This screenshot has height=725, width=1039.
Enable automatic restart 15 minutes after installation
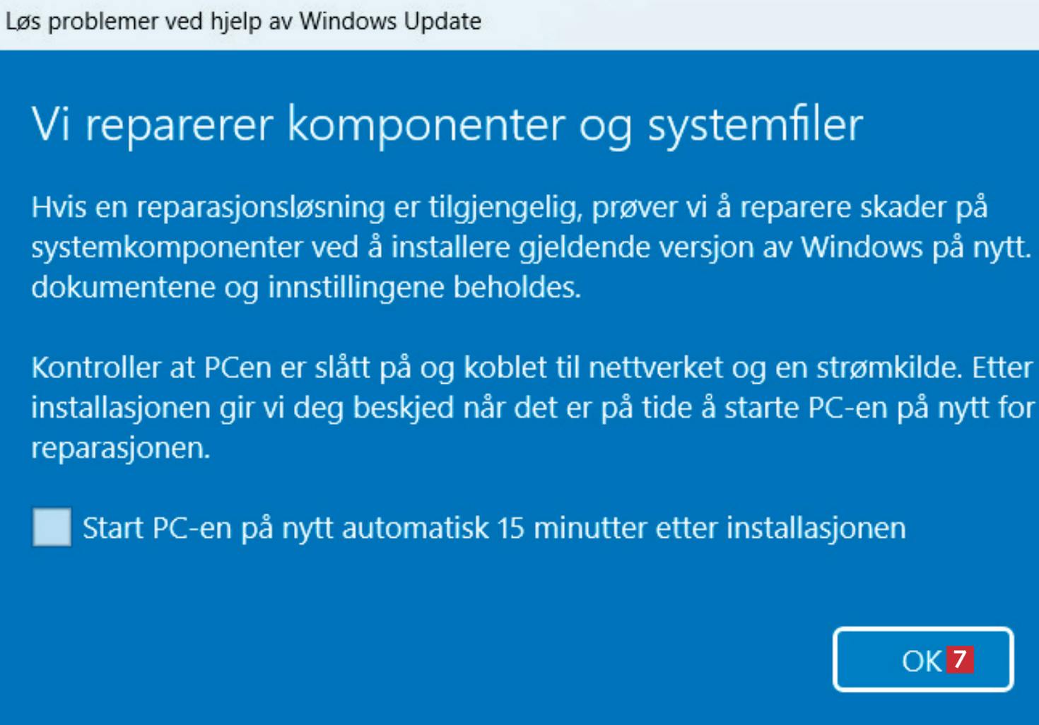click(52, 527)
